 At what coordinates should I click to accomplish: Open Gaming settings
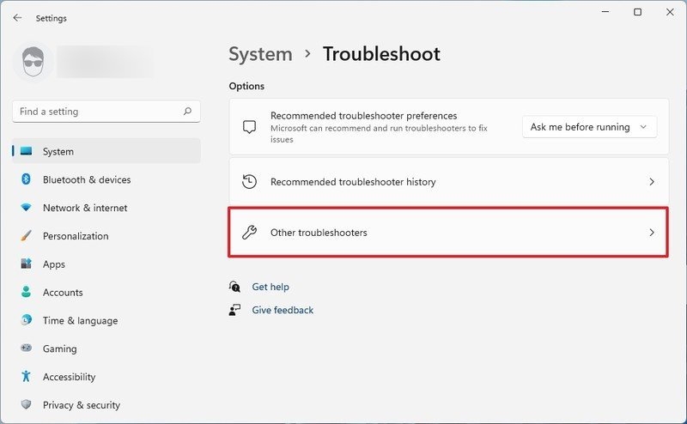click(106, 348)
